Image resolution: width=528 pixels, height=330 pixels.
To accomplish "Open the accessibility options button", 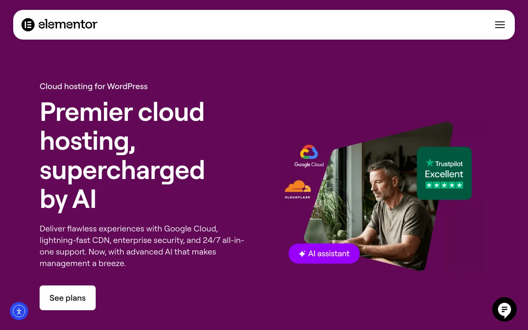I will [x=19, y=311].
